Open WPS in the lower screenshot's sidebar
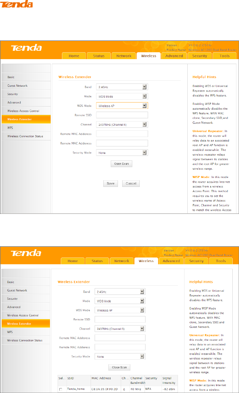 26,332
